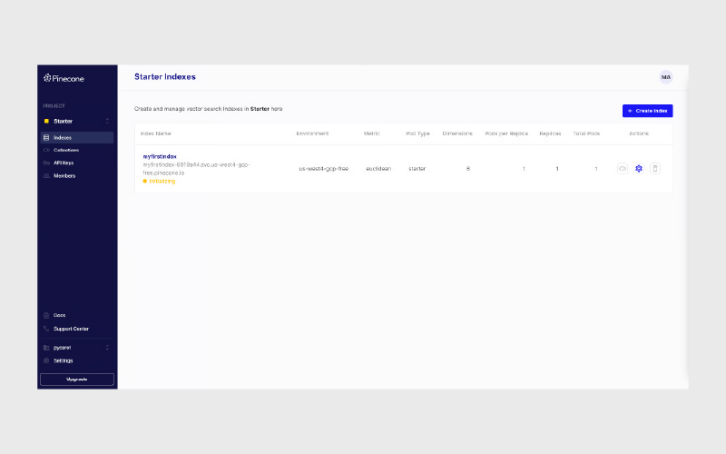Open the myfirstindex index link
726x454 pixels.
[160, 156]
